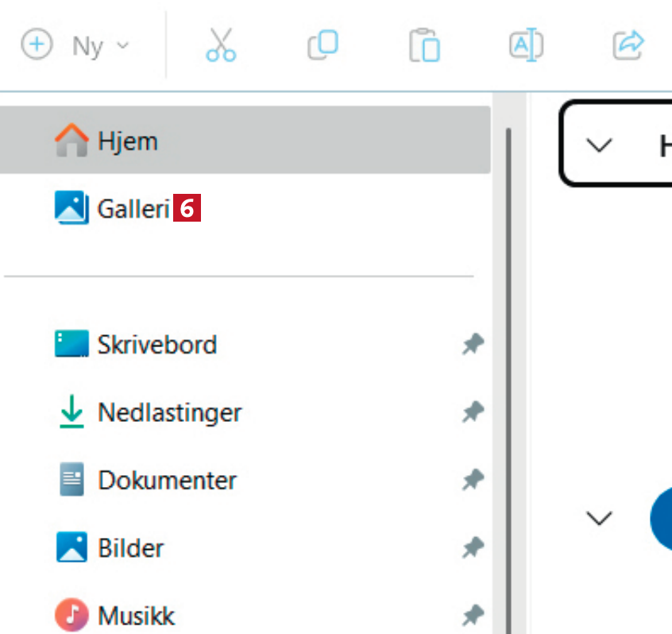
Task: Collapse the top section chevron in content pane
Action: point(599,145)
